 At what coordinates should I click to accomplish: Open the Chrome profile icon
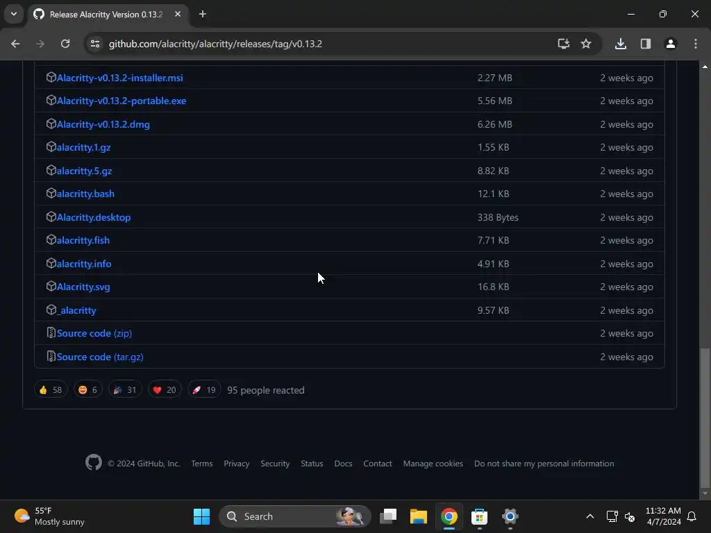(x=670, y=44)
